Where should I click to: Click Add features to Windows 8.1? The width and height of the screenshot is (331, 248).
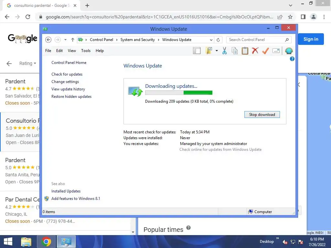(x=76, y=199)
